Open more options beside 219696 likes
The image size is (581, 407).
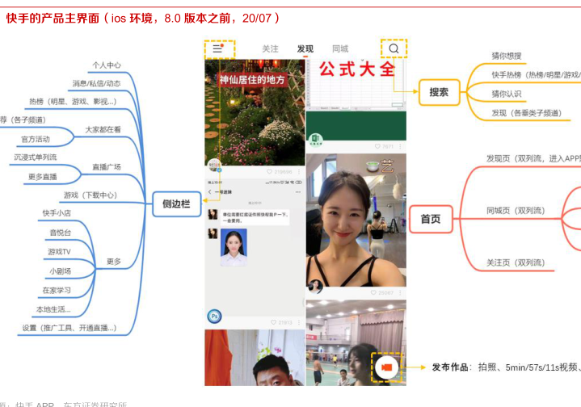(299, 172)
